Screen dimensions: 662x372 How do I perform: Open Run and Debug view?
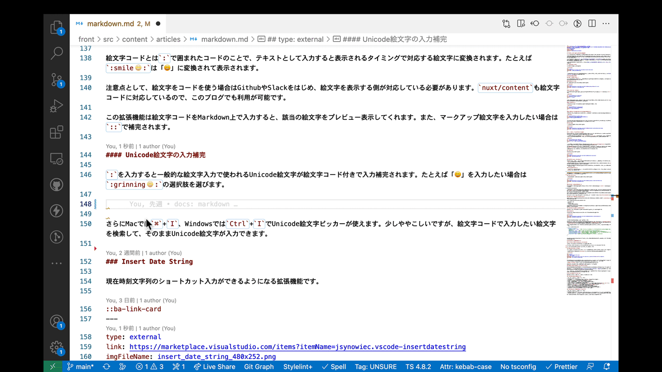click(x=56, y=106)
